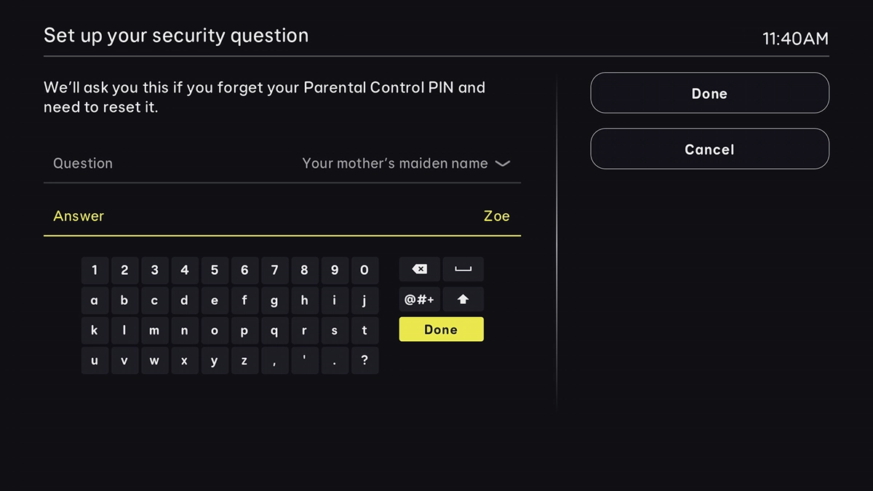Tap the letter o key

click(x=215, y=330)
